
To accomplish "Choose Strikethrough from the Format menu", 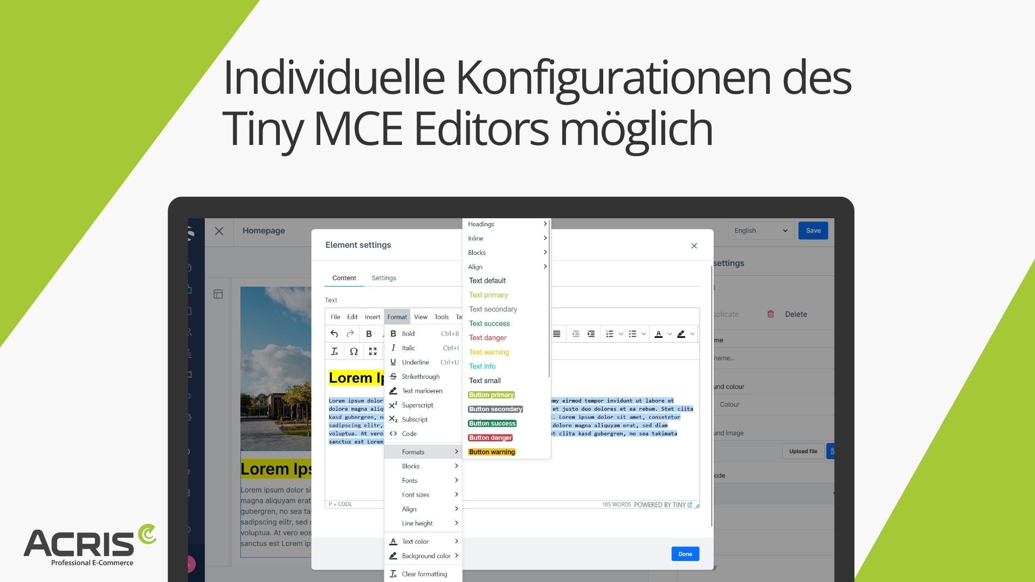I will tap(423, 377).
